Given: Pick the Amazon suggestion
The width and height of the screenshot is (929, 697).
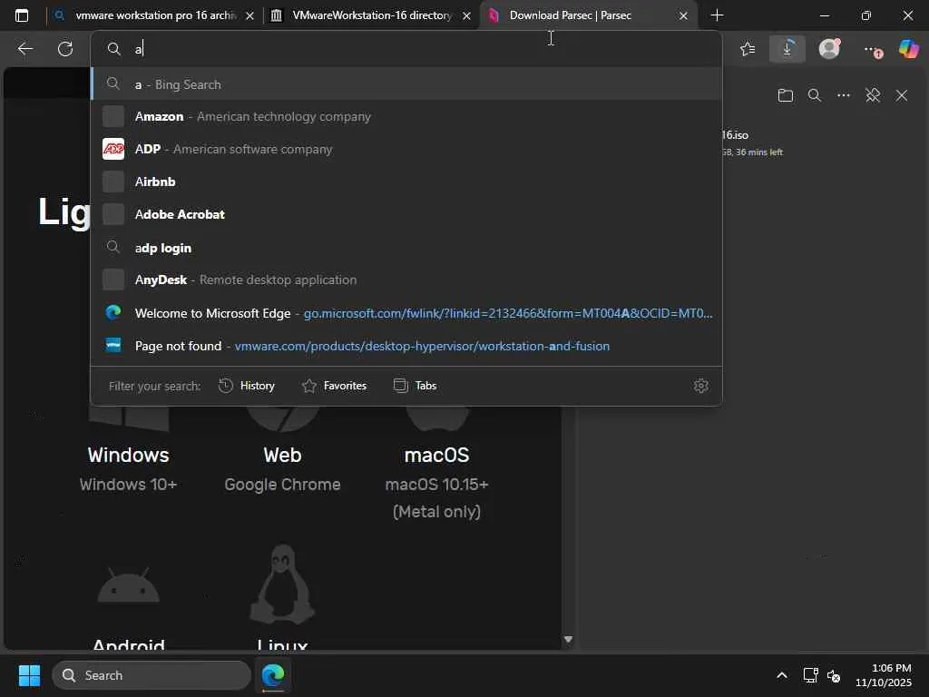Looking at the screenshot, I should tap(406, 117).
